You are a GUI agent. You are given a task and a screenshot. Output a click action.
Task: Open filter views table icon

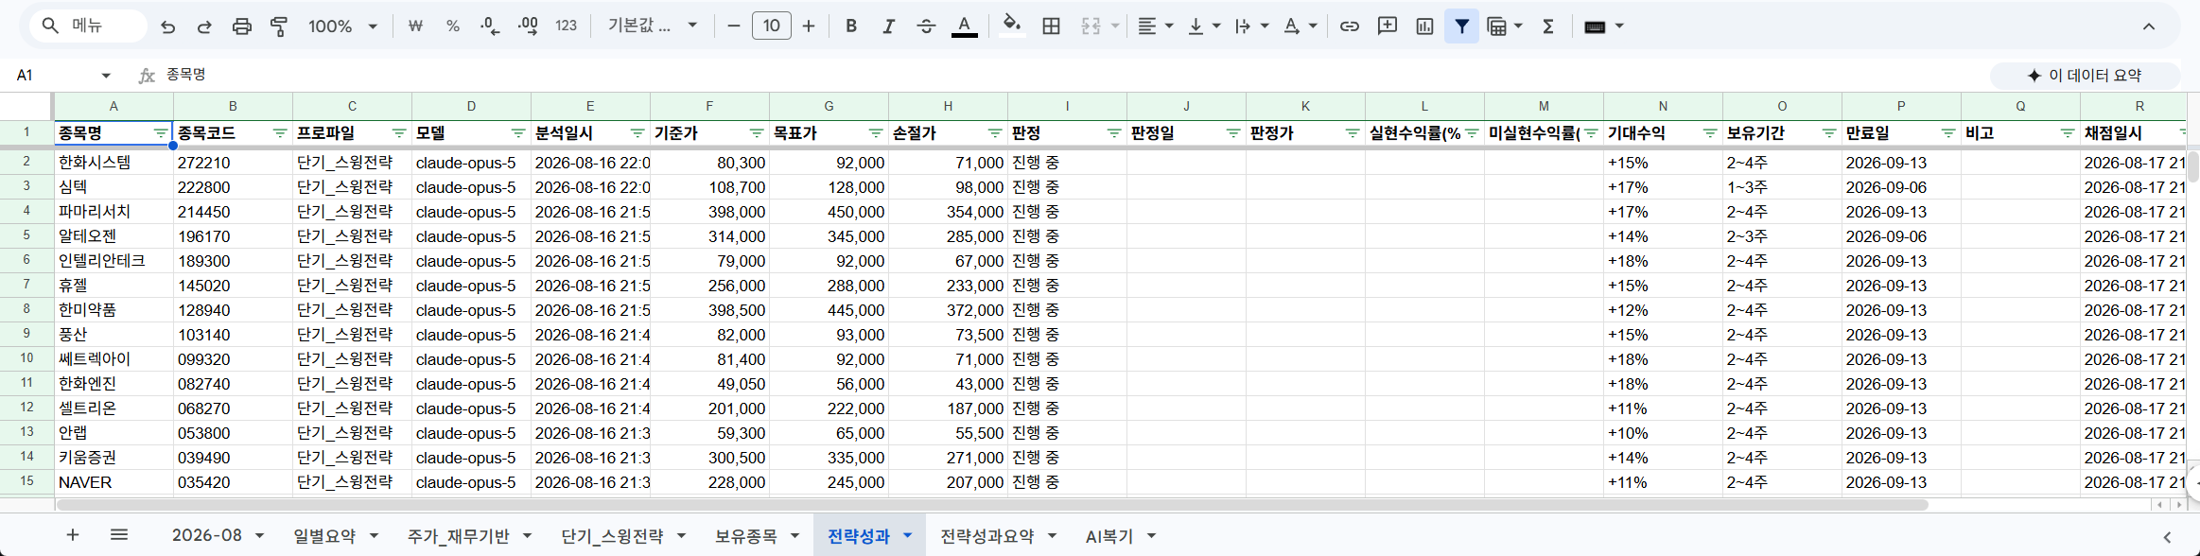pos(1497,26)
